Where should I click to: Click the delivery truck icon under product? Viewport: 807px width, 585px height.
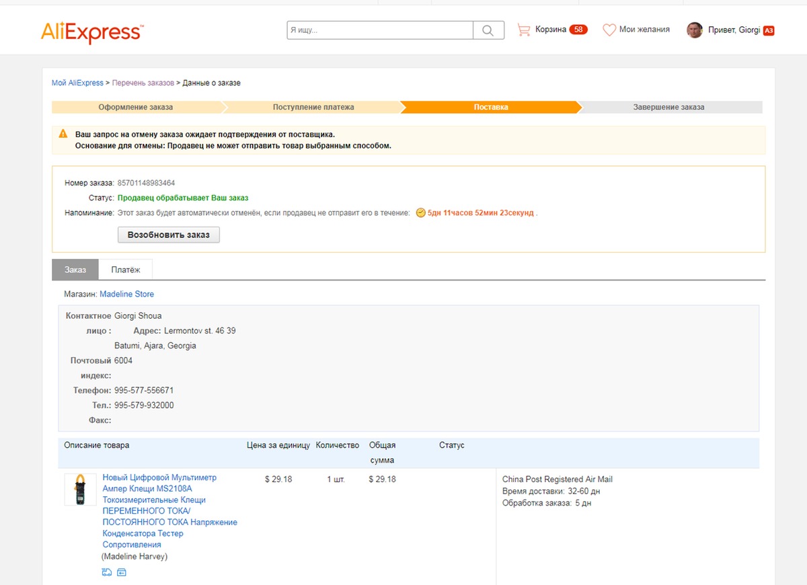(x=107, y=572)
